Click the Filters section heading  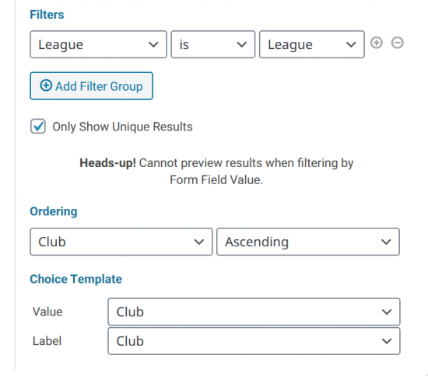pyautogui.click(x=47, y=15)
